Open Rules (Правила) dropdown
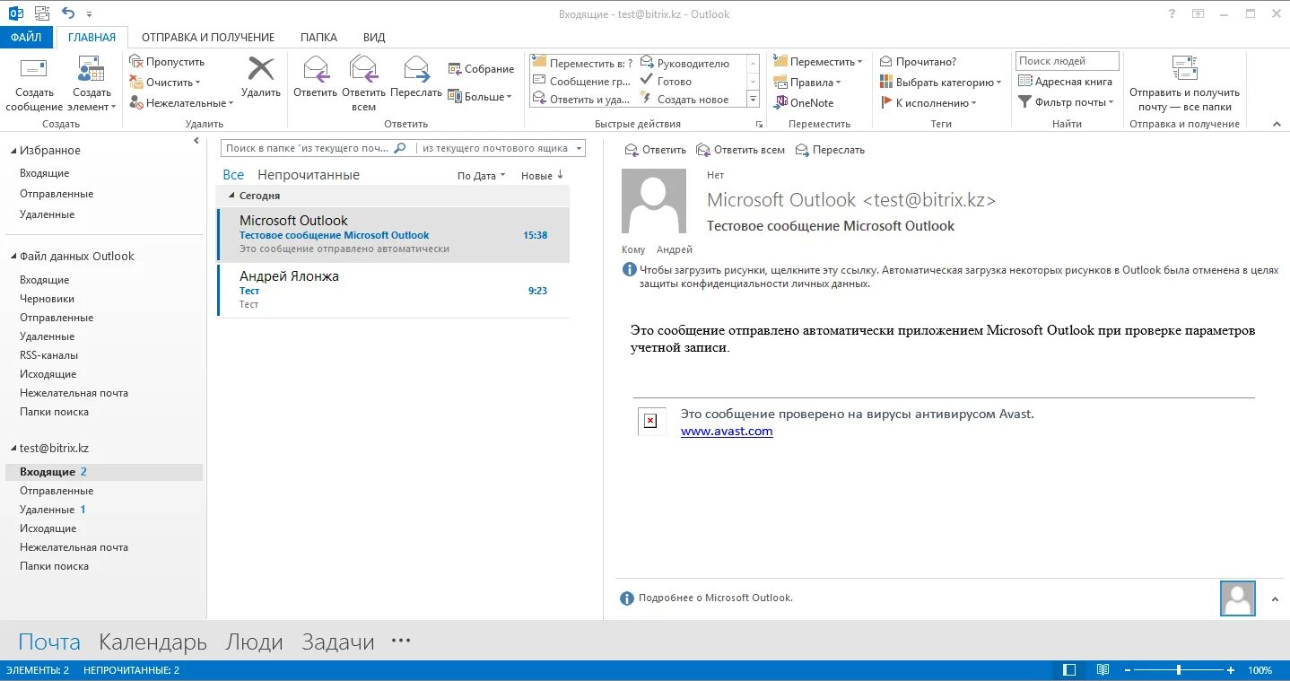Viewport: 1290px width, 681px height. [x=806, y=83]
